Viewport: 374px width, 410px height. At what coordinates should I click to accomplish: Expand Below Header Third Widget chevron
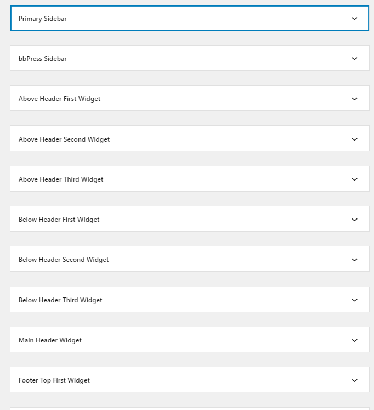(x=354, y=300)
